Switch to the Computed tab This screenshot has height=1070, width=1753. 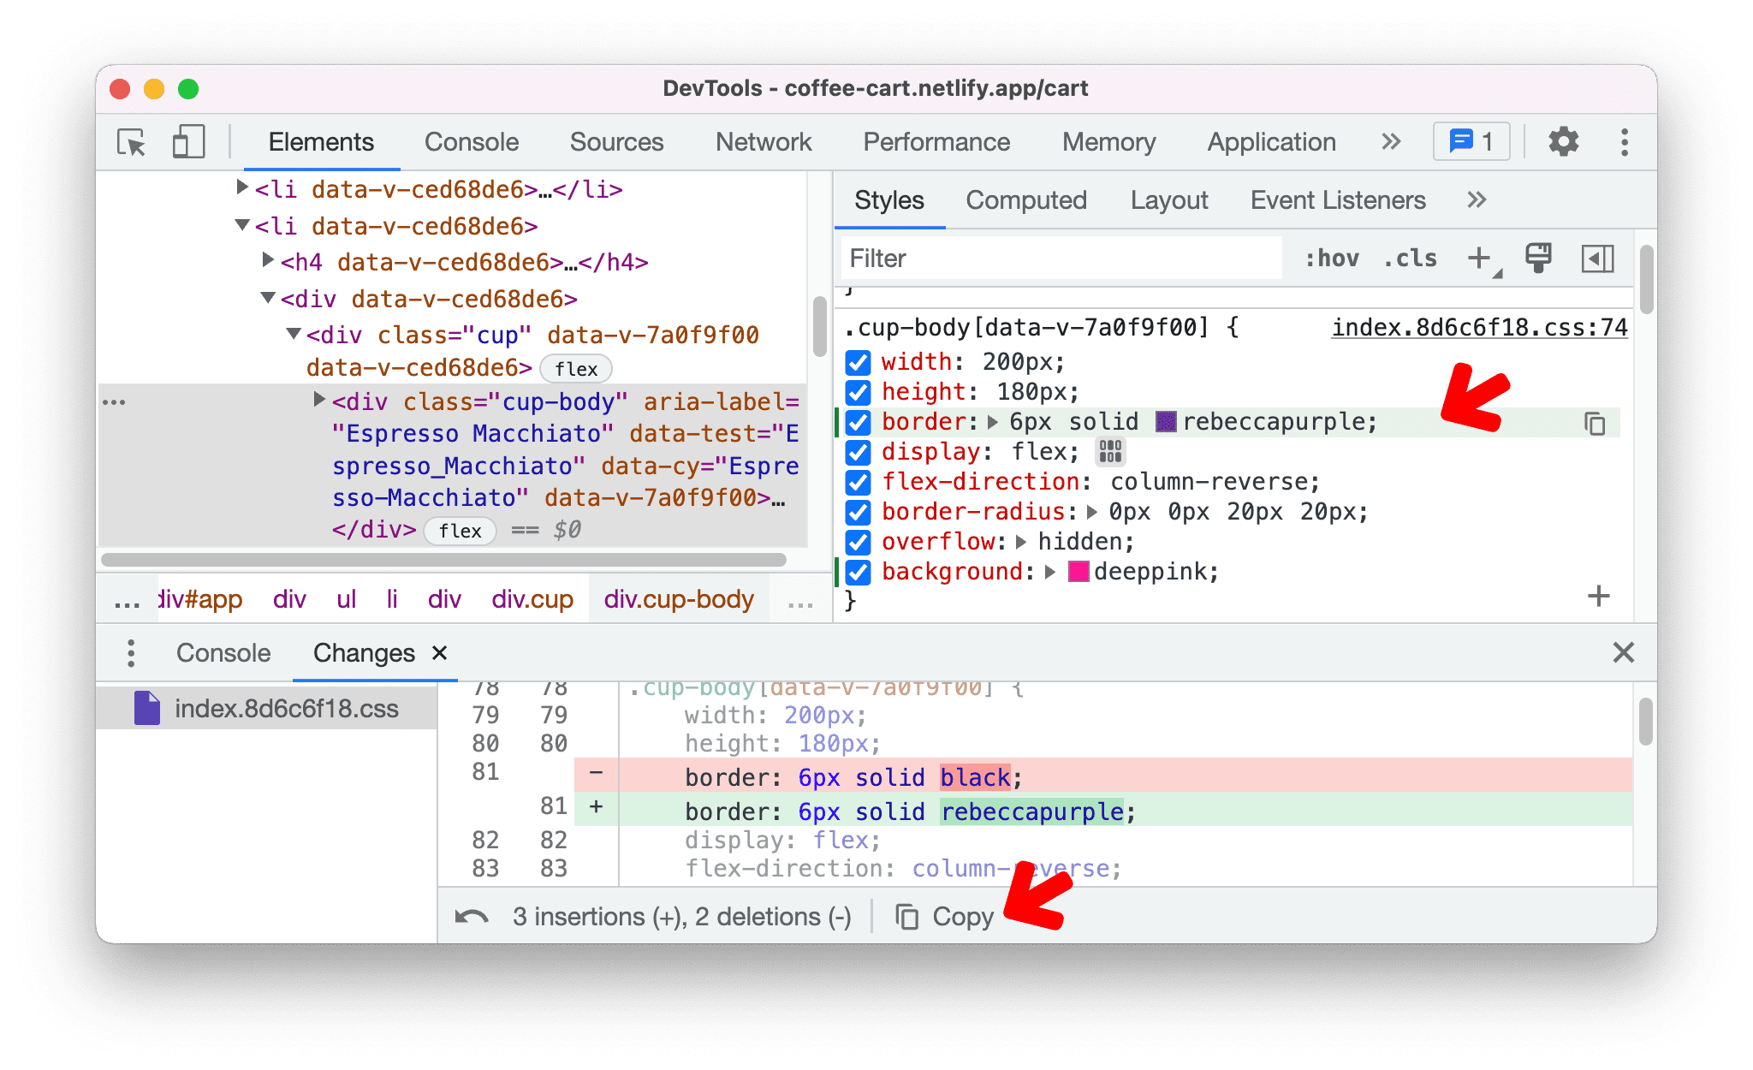(1029, 199)
